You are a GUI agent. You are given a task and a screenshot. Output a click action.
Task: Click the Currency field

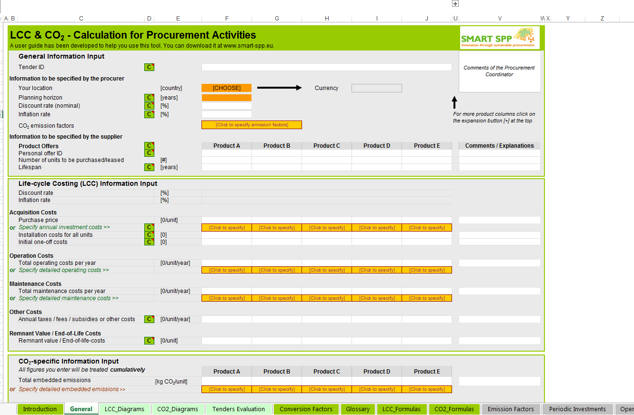(377, 88)
